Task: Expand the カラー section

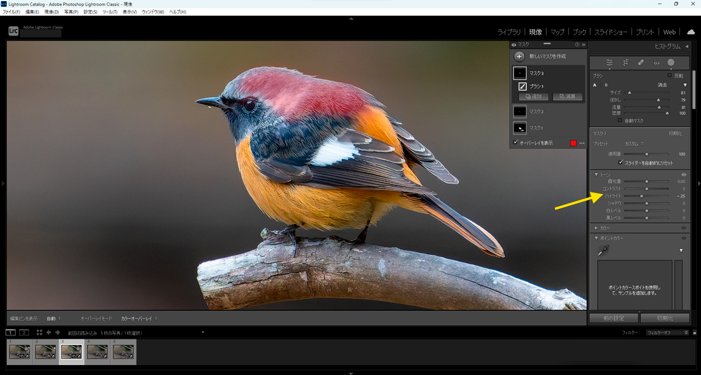Action: click(596, 227)
